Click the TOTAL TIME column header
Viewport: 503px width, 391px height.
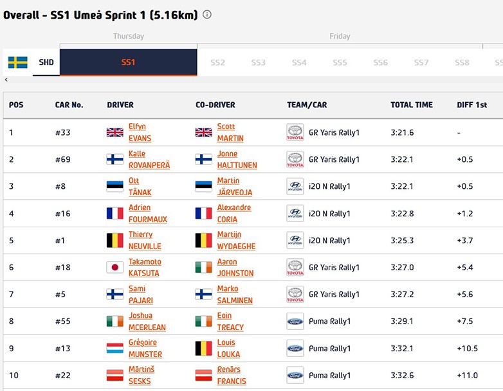pyautogui.click(x=412, y=105)
